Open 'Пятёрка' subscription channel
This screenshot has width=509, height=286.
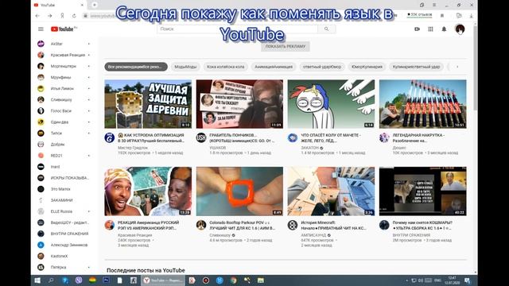[x=64, y=267]
